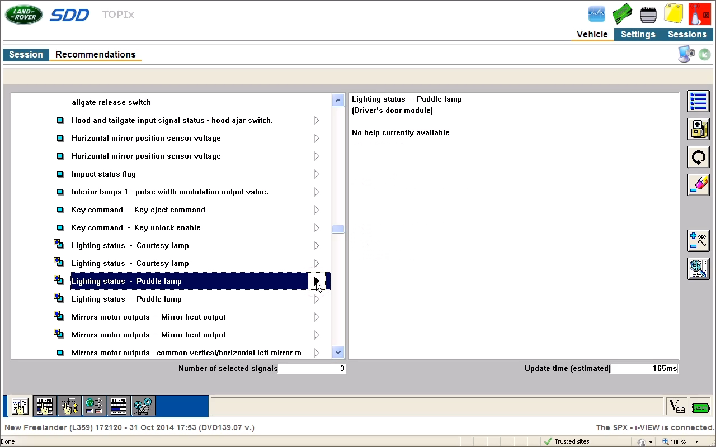This screenshot has height=447, width=716.
Task: Toggle signal icon for common vertical/horizontal left mirror row
Action: (x=60, y=353)
